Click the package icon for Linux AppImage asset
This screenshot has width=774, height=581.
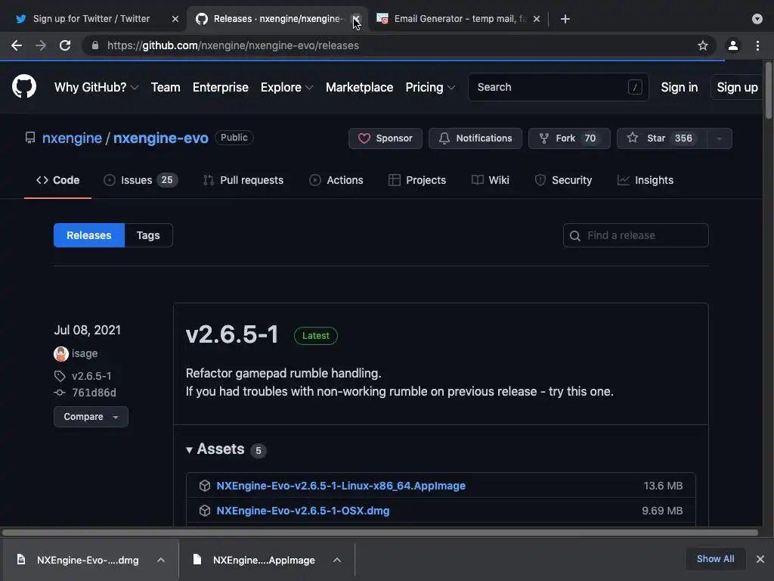[x=204, y=486]
